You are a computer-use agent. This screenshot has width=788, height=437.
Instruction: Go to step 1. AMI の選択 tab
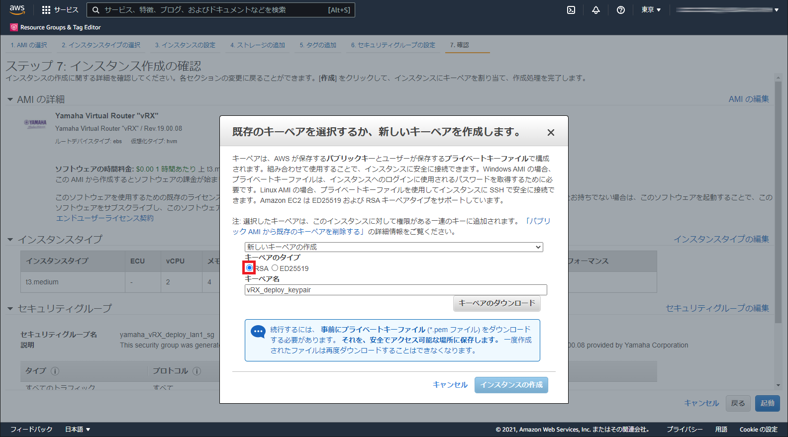pyautogui.click(x=29, y=45)
